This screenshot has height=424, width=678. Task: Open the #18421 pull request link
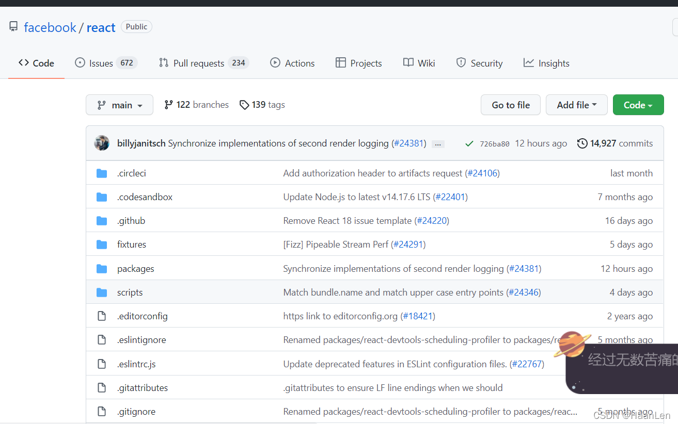(418, 316)
